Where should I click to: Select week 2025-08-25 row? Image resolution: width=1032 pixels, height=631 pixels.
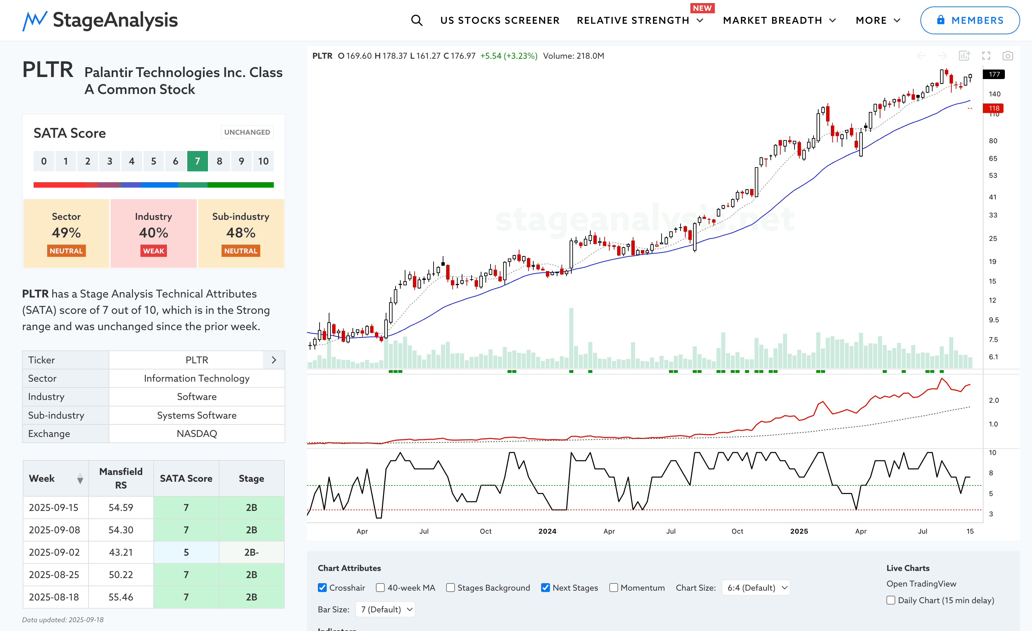click(153, 574)
